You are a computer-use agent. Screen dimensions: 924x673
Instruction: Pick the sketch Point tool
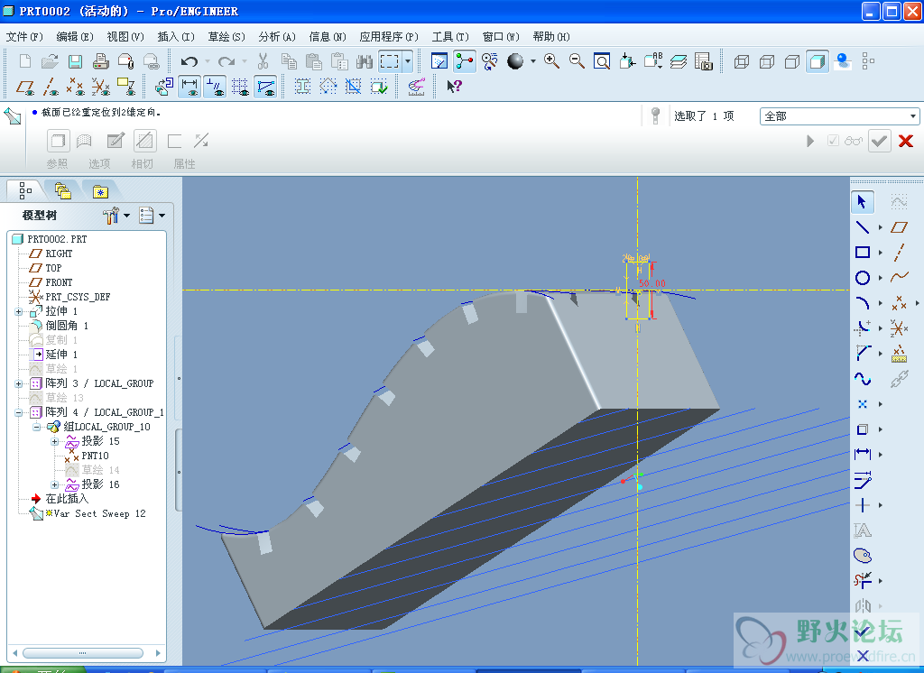click(x=862, y=404)
